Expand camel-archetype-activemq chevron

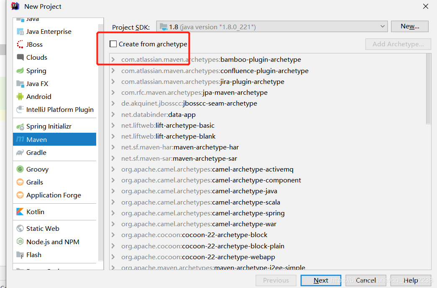[113, 169]
